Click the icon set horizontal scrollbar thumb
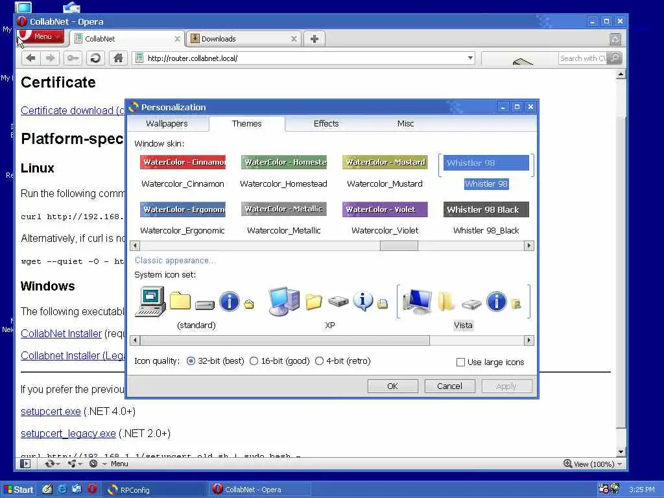 [285, 340]
